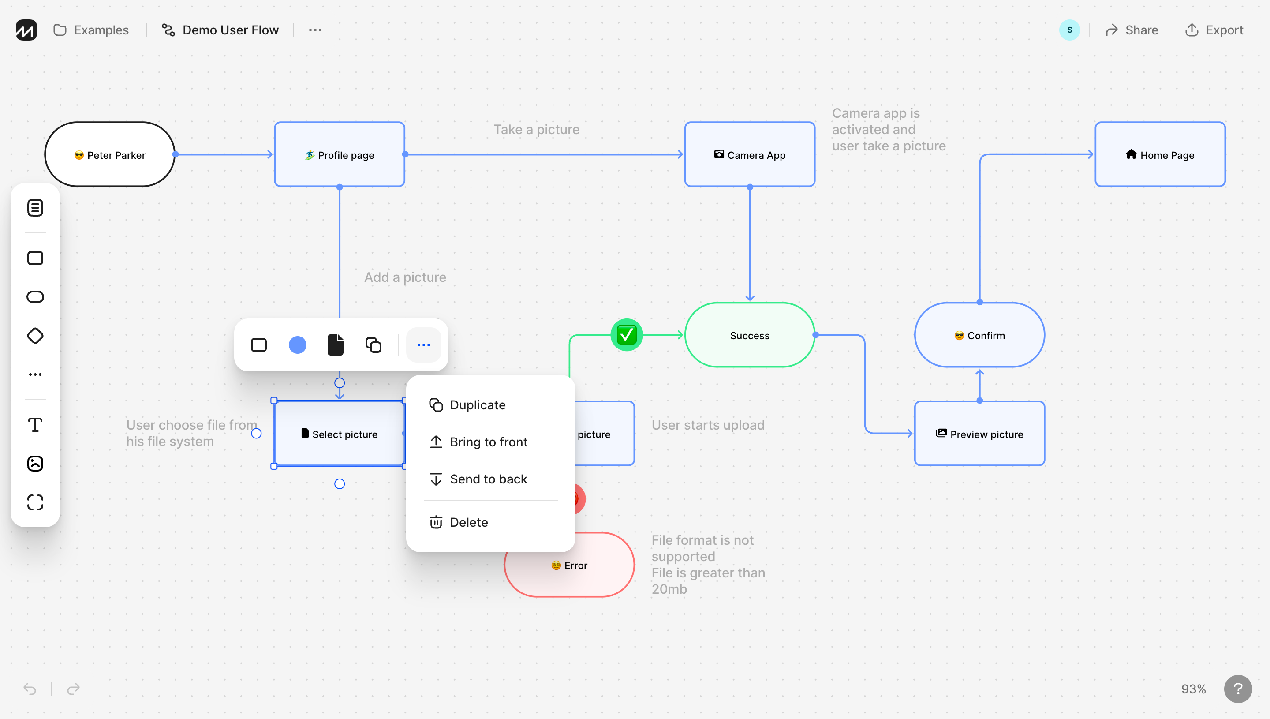Select the Camera App node

coord(750,154)
